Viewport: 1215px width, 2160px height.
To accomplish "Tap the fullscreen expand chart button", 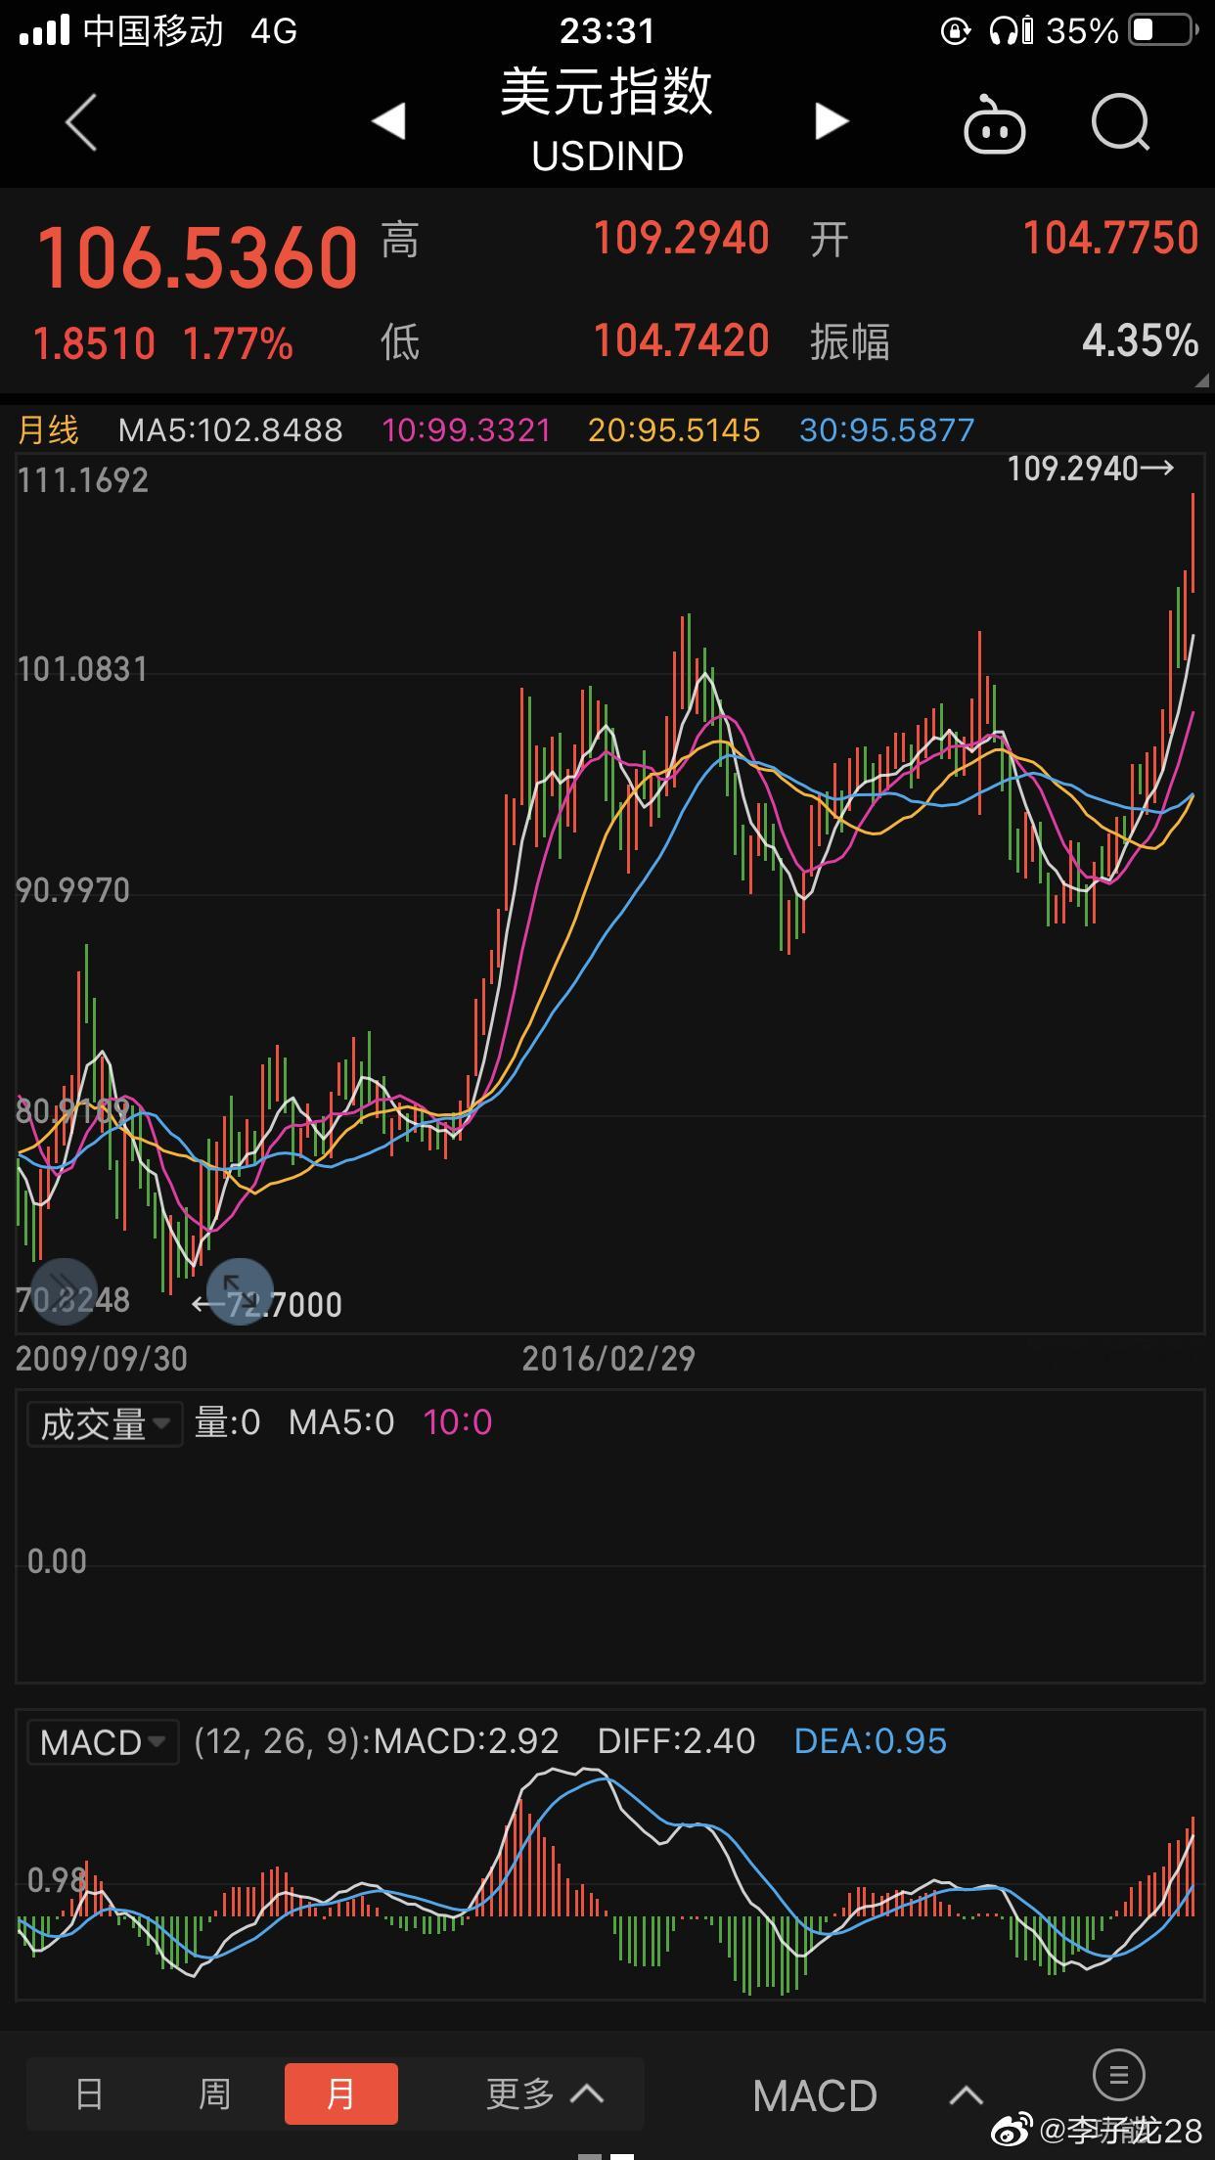I will 240,1290.
